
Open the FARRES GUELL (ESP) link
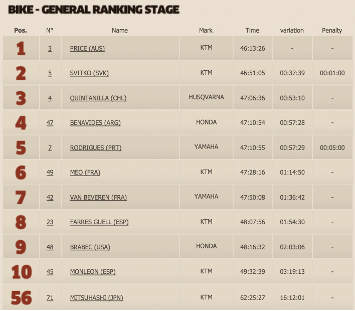tap(99, 222)
